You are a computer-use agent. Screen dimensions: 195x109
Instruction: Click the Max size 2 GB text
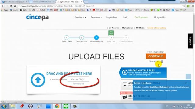tap(78, 84)
